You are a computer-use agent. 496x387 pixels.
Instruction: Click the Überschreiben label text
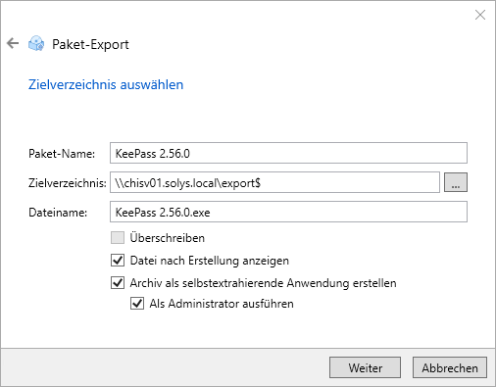(168, 238)
